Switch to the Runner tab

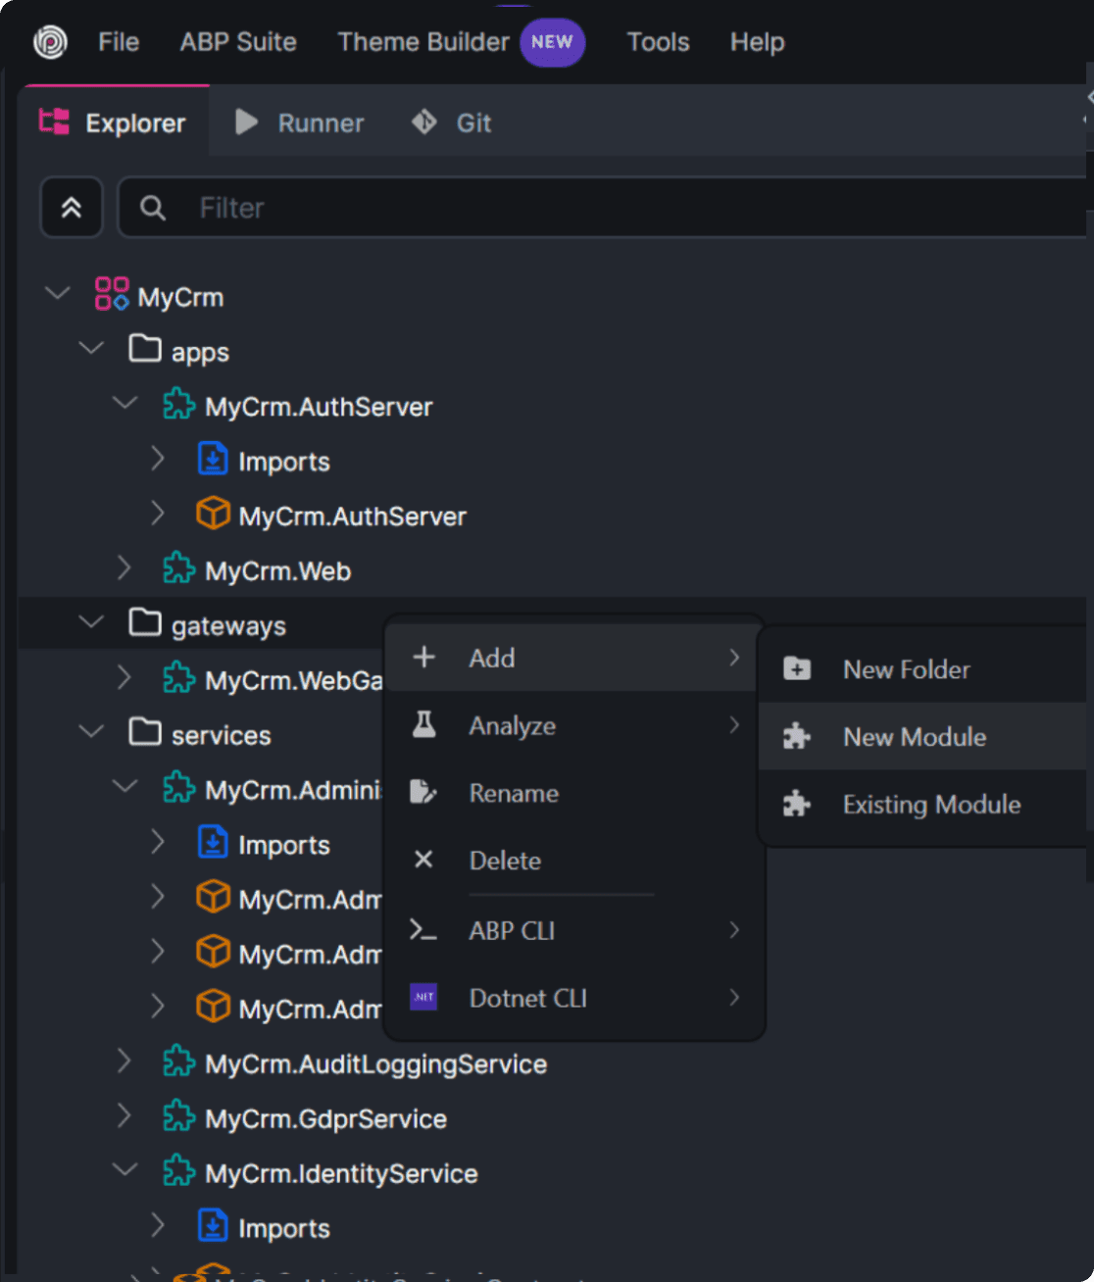click(x=300, y=123)
